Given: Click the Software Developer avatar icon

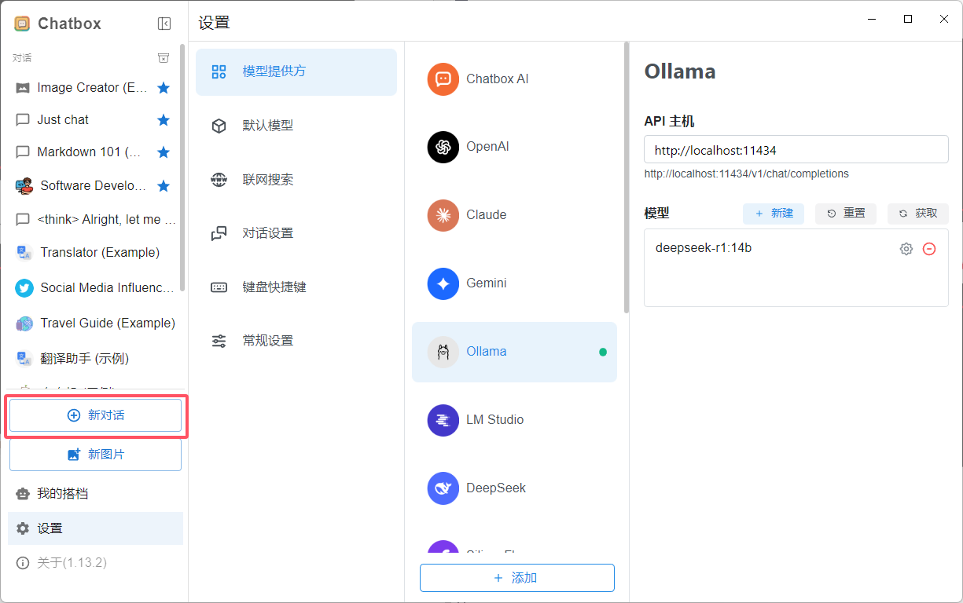Looking at the screenshot, I should tap(24, 186).
